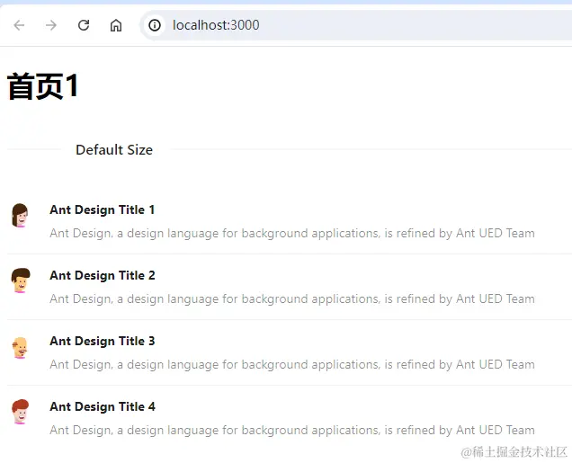Click the 首页1 page heading
Image resolution: width=572 pixels, height=463 pixels.
(x=42, y=86)
